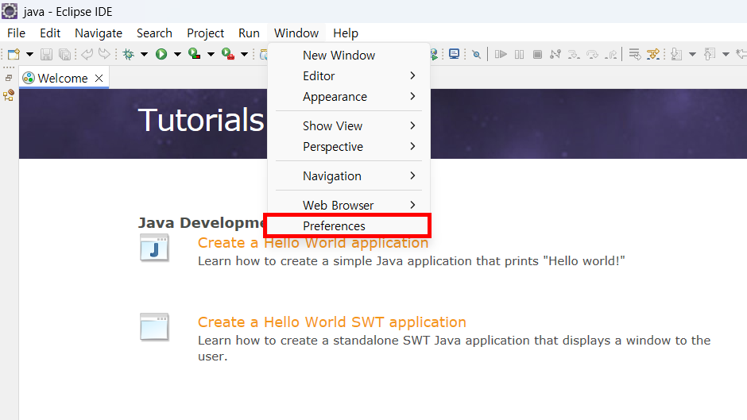The height and width of the screenshot is (420, 747).
Task: Click the Coverage run icon
Action: click(x=195, y=54)
